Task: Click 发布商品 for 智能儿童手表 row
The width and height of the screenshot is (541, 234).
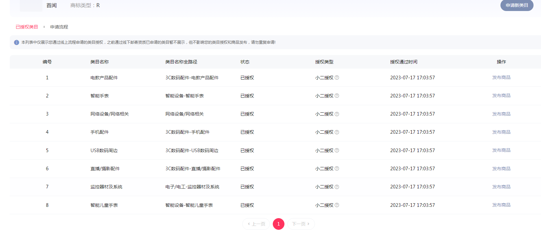Action: 501,205
